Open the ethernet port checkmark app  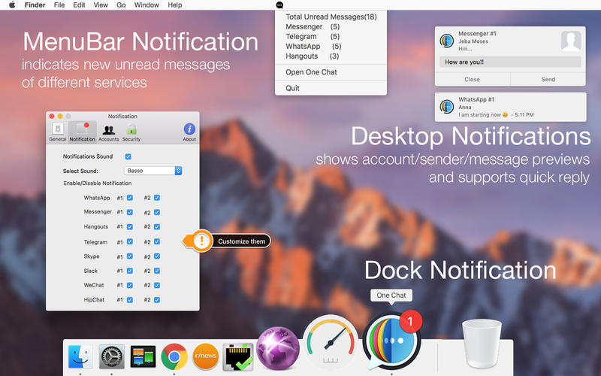(x=237, y=356)
